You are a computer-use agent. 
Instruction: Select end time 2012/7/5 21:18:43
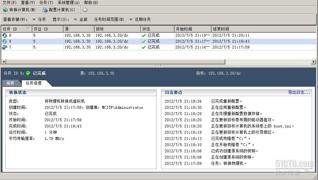coord(231,41)
